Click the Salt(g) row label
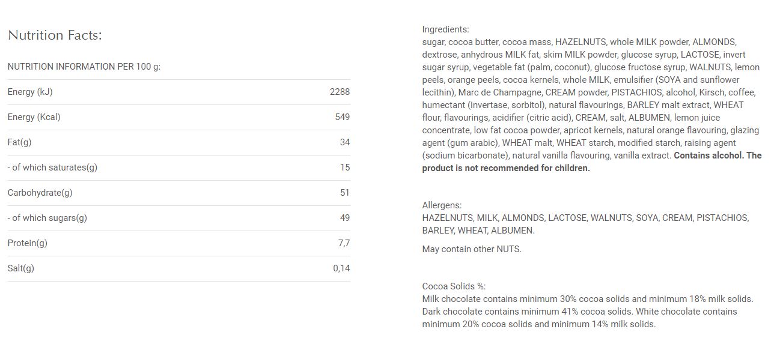The height and width of the screenshot is (341, 771). pos(20,268)
